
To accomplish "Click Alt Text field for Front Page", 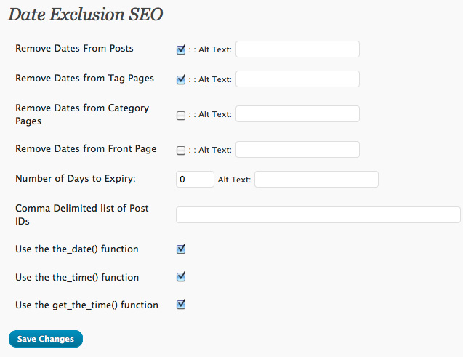I will tap(297, 149).
